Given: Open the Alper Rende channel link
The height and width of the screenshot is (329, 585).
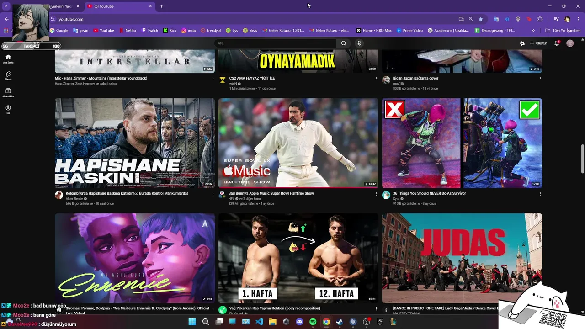Looking at the screenshot, I should point(74,199).
